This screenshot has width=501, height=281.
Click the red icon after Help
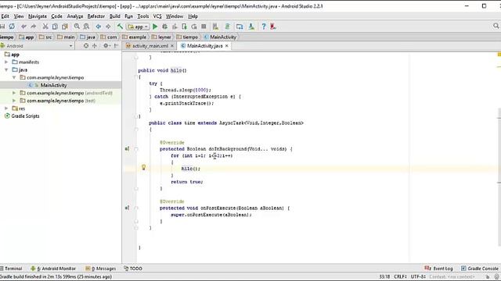273,27
